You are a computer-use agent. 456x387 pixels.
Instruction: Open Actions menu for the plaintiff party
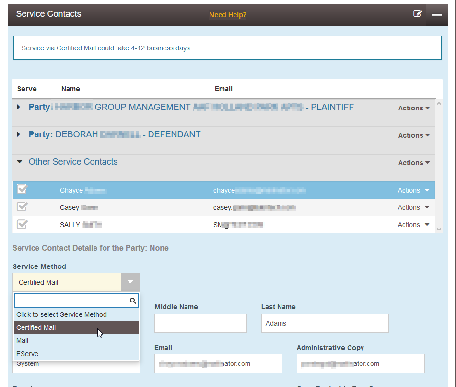(x=414, y=108)
